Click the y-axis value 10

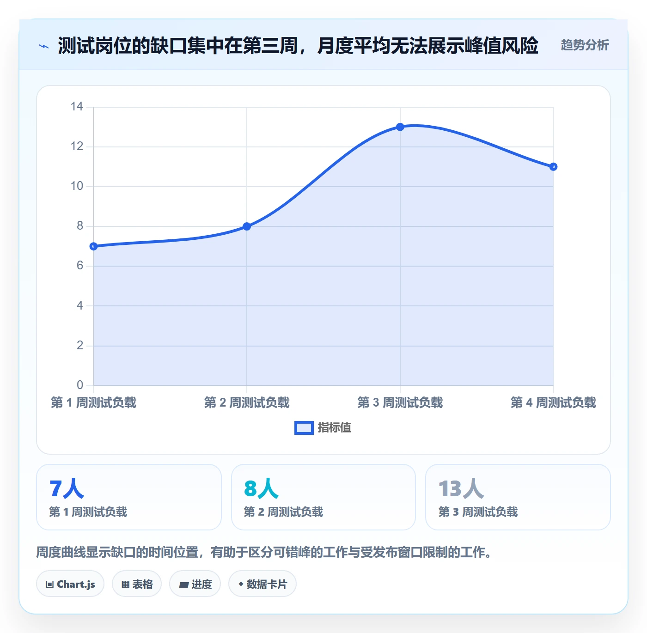coord(77,186)
